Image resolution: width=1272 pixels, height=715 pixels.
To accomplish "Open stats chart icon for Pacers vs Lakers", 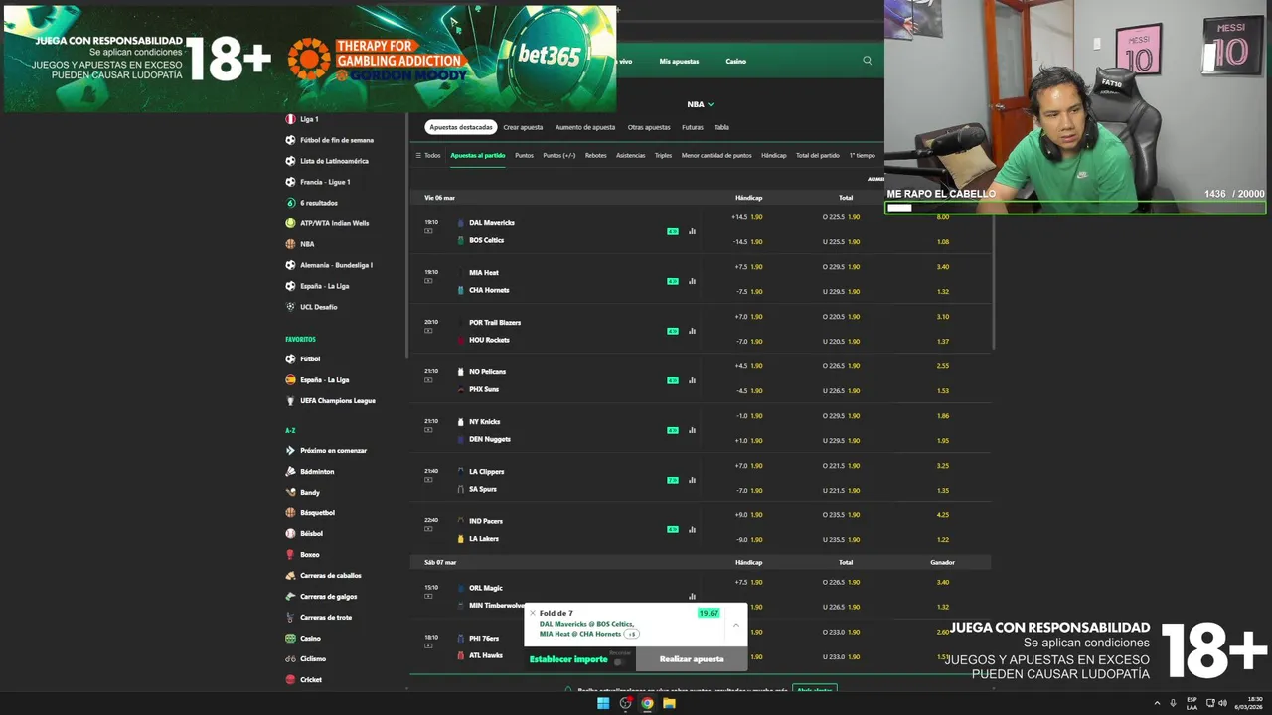I will 692,529.
